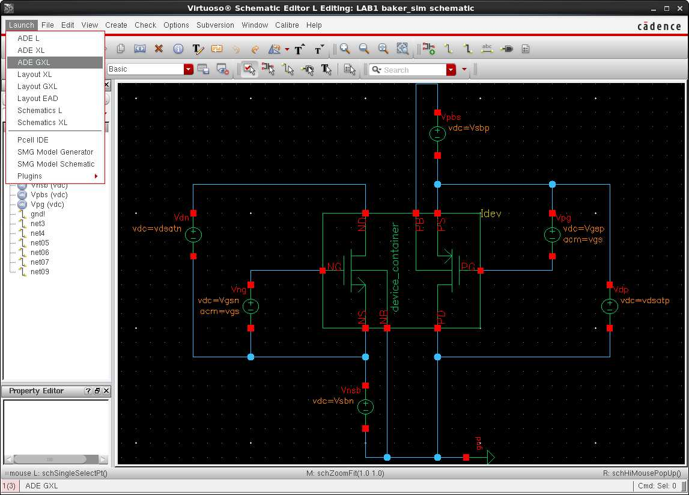Click the Create Instance icon
The height and width of the screenshot is (495, 689).
tap(429, 49)
